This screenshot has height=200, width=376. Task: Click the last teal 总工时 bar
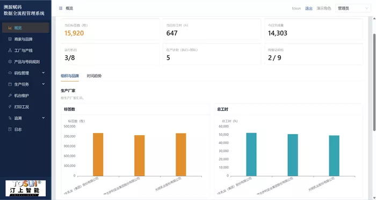(x=334, y=155)
